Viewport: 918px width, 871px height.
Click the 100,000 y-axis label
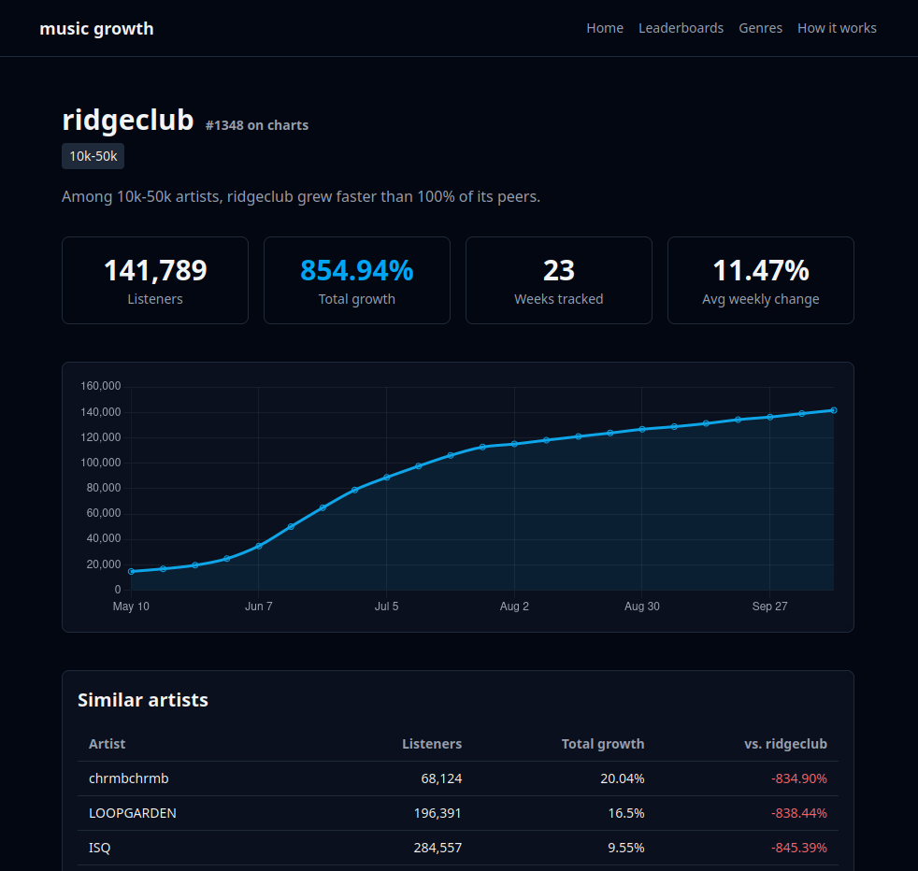tap(101, 463)
